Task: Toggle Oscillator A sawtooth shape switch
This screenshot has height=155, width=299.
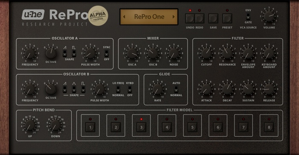Action: (64, 53)
